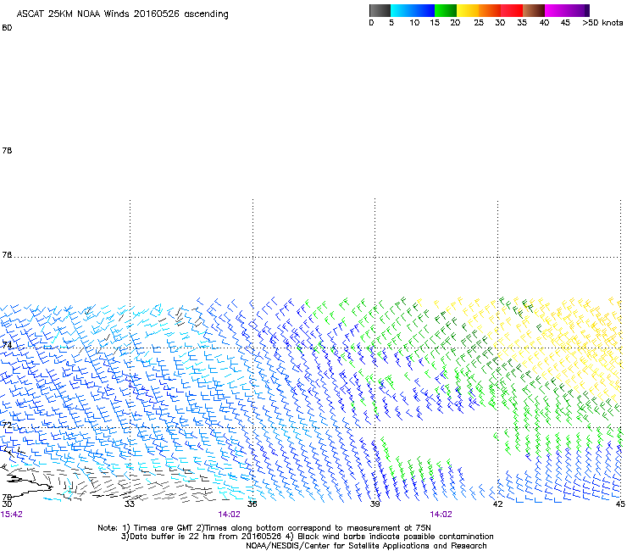Click the longitude label 39
The width and height of the screenshot is (627, 551).
[x=375, y=504]
